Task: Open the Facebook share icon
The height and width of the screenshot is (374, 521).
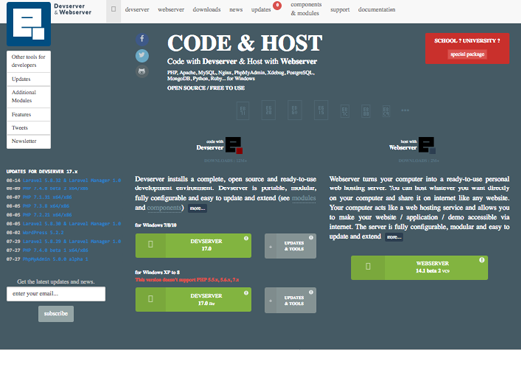Action: click(142, 39)
